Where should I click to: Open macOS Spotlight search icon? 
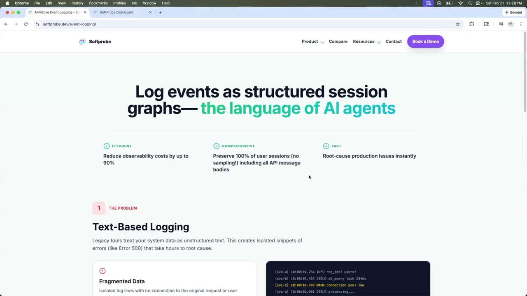click(x=470, y=3)
